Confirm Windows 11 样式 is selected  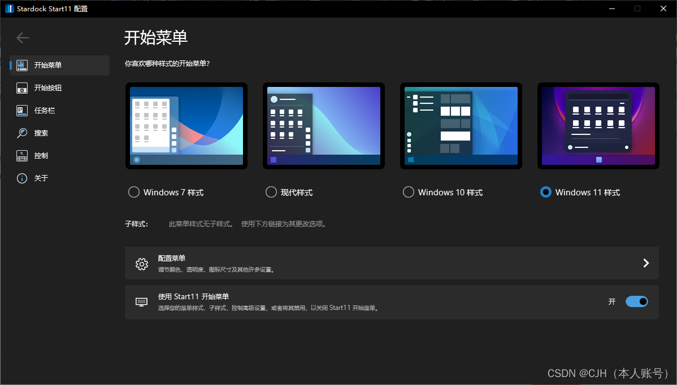545,192
